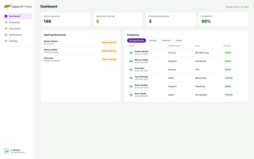
Task: Open Marcus Webb's CPR Certification entry
Action: [81, 51]
